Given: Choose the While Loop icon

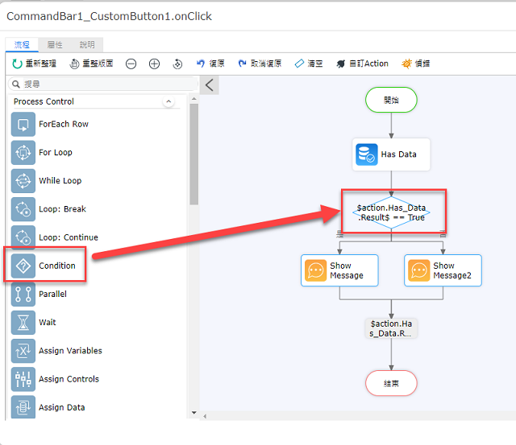Looking at the screenshot, I should click(x=23, y=180).
